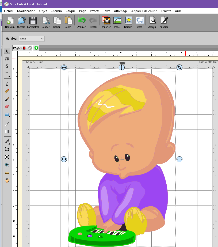Expand the Handles dropdown
This screenshot has width=218, height=247.
point(32,39)
